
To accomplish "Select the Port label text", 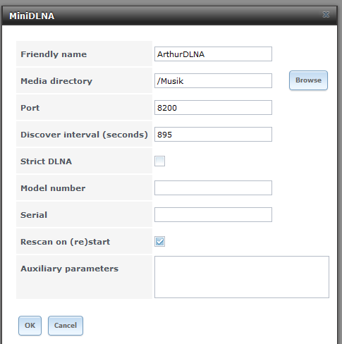I will click(x=30, y=108).
